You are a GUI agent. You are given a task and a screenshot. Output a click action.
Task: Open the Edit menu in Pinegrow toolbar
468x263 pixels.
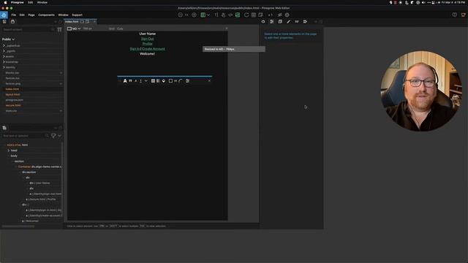coord(22,15)
